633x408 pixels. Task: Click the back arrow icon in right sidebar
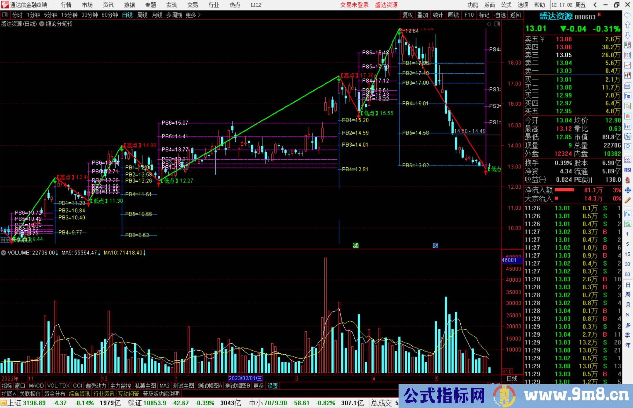pos(627,15)
